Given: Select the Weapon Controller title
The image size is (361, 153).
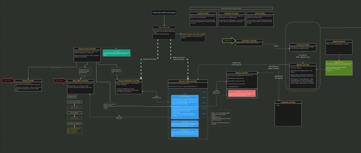Looking at the screenshot, I should [241, 72].
